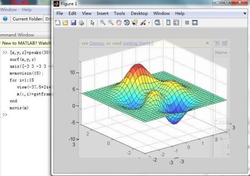Open the Help menu in Figure 1
Viewport: 250px width, 176px height.
pos(180,13)
